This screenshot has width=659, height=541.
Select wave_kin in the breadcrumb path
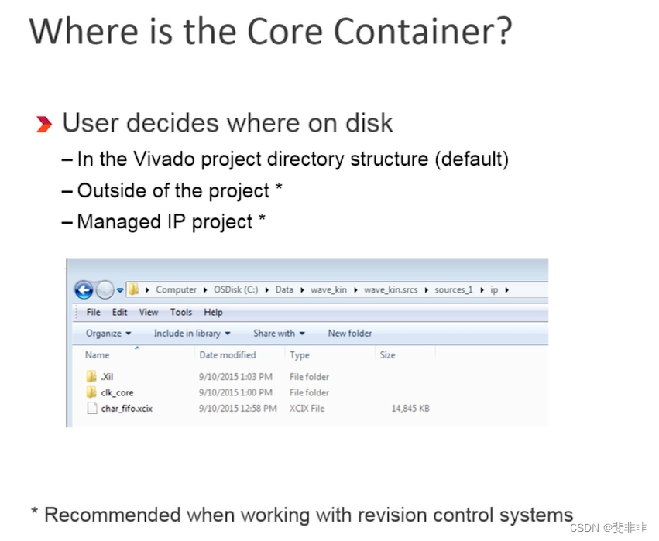coord(328,289)
